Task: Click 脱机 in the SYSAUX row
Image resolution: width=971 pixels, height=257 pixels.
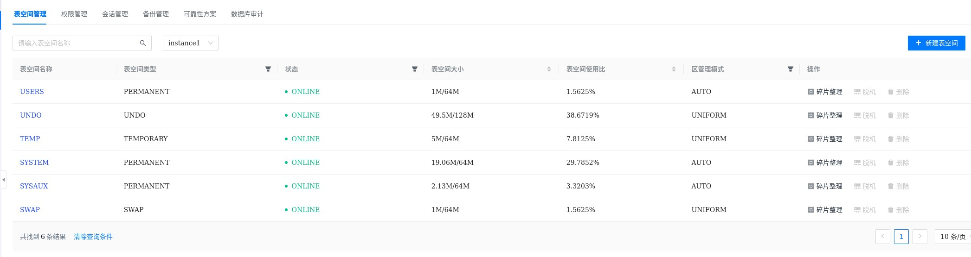Action: point(865,186)
